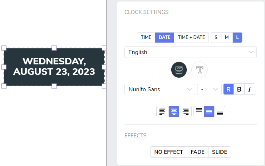
Task: Align text to the left
Action: coord(162,112)
